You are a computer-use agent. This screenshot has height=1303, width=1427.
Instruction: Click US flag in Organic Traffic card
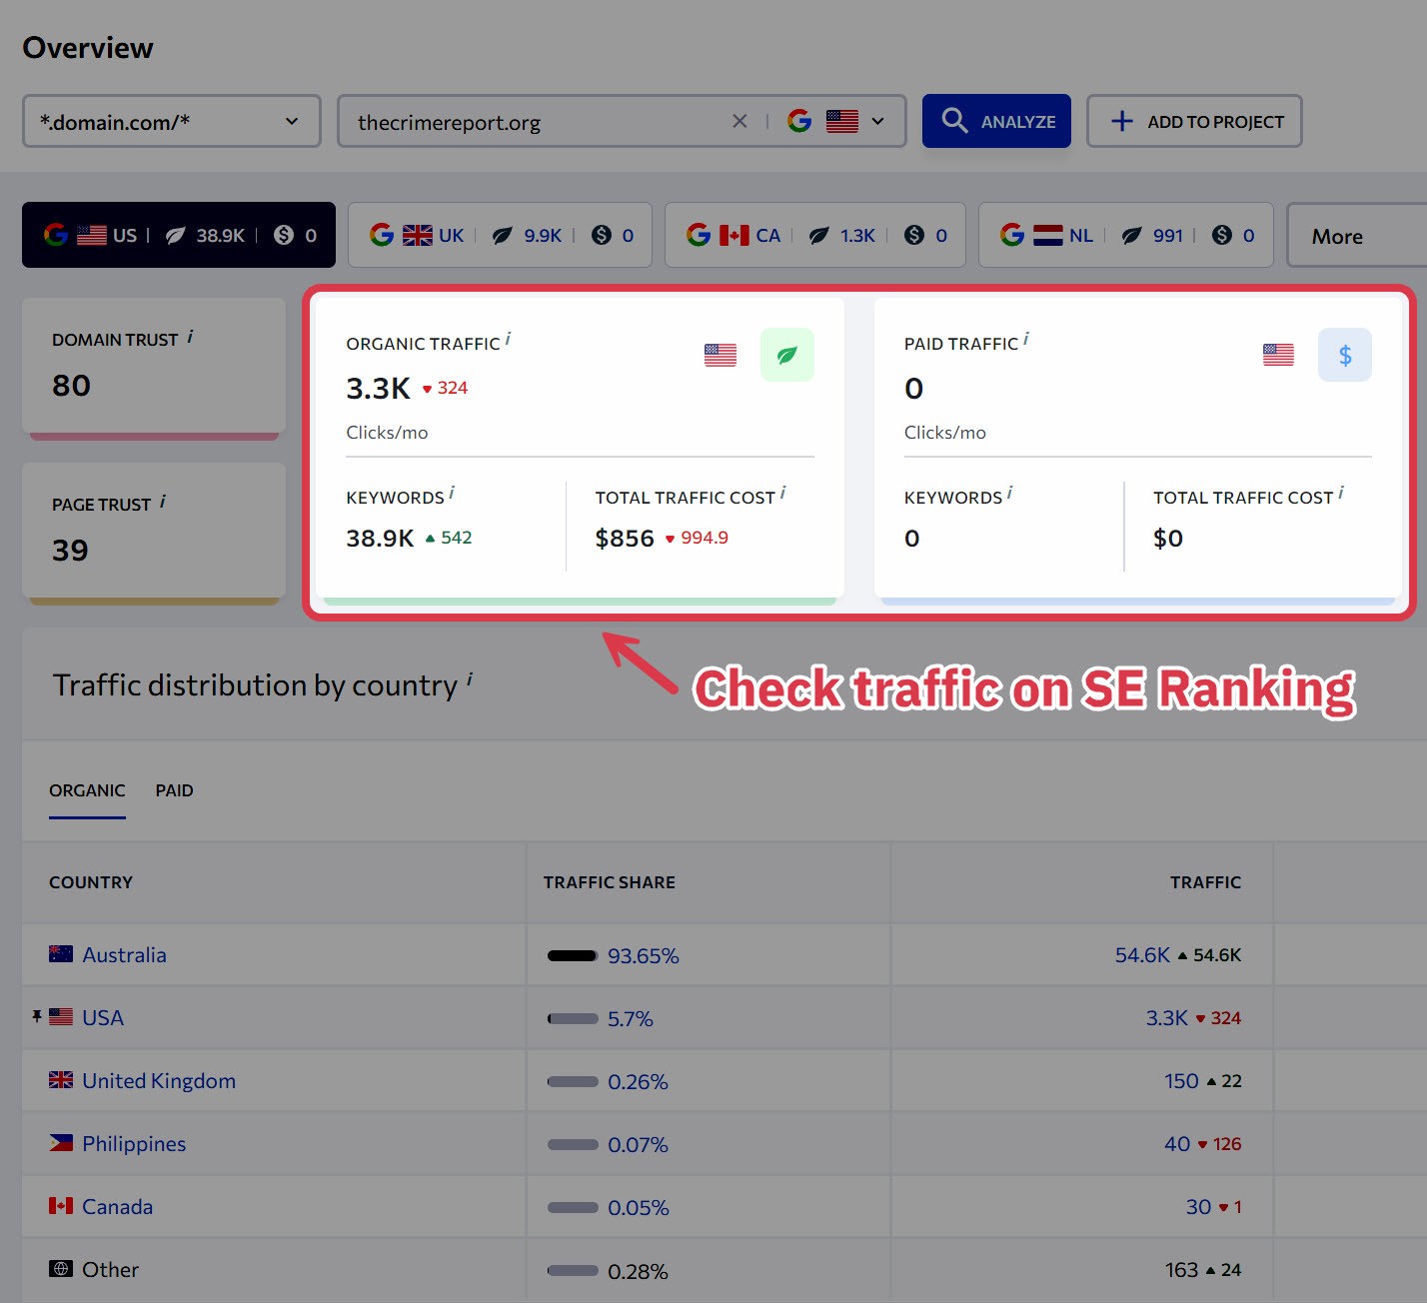click(720, 355)
